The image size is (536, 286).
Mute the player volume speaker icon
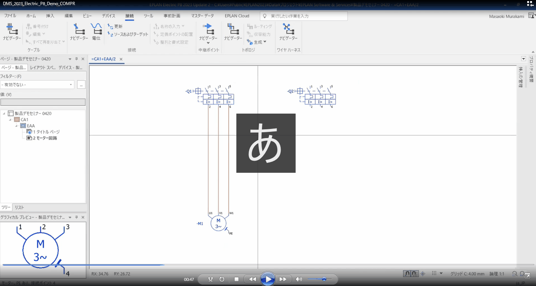pos(299,279)
